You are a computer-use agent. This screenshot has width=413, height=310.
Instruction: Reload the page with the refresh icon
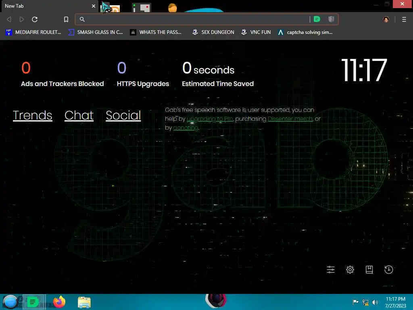(x=35, y=19)
